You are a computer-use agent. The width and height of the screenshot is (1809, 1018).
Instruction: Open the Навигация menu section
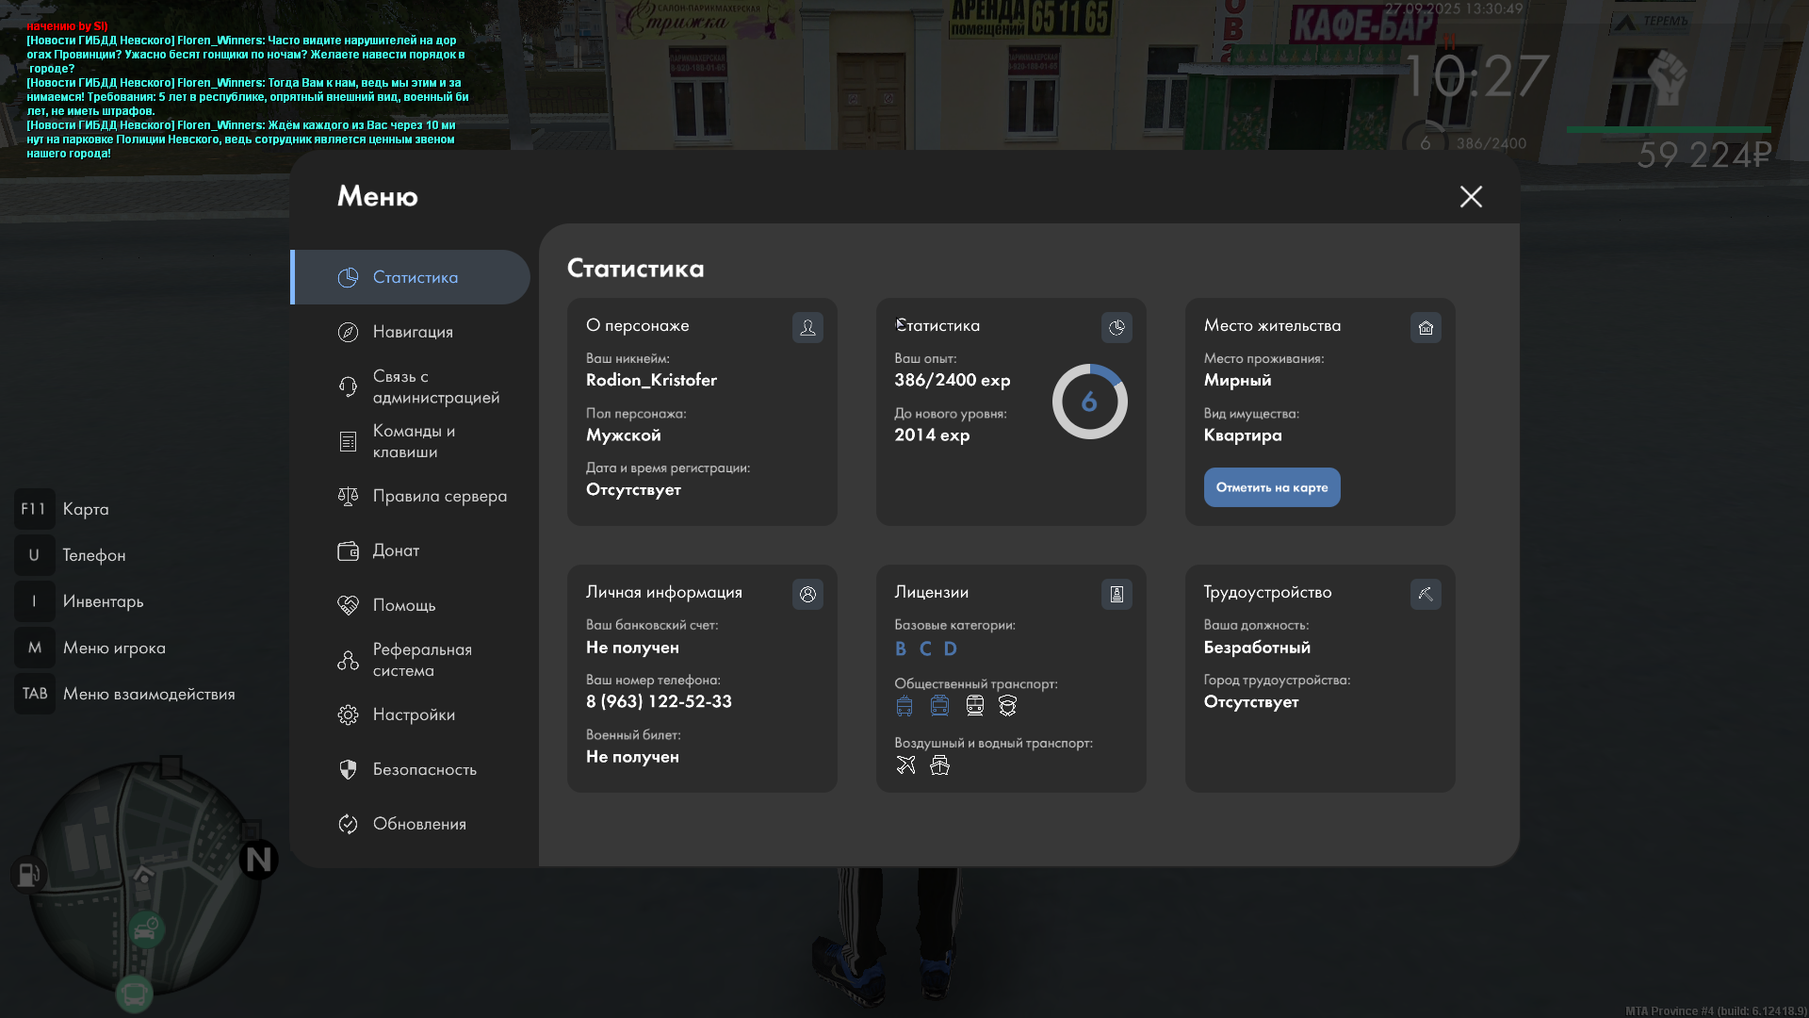413,332
